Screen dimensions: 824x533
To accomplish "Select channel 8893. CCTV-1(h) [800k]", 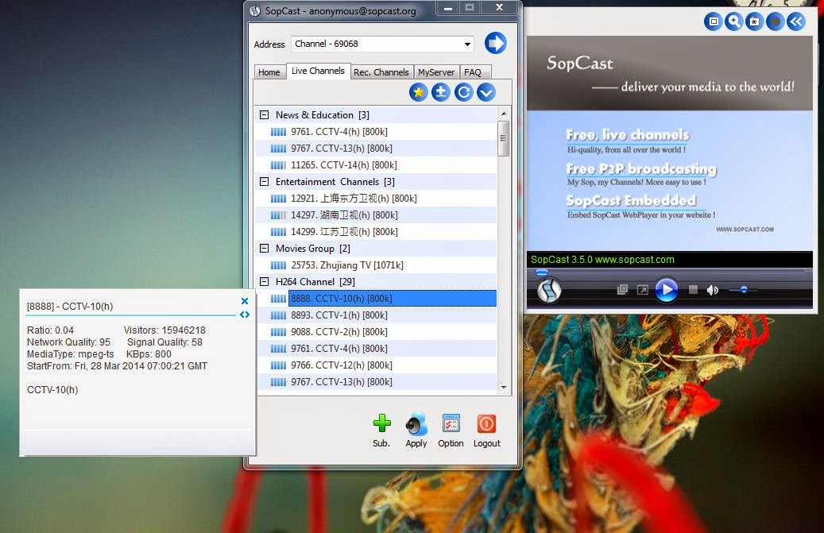I will coord(377,315).
